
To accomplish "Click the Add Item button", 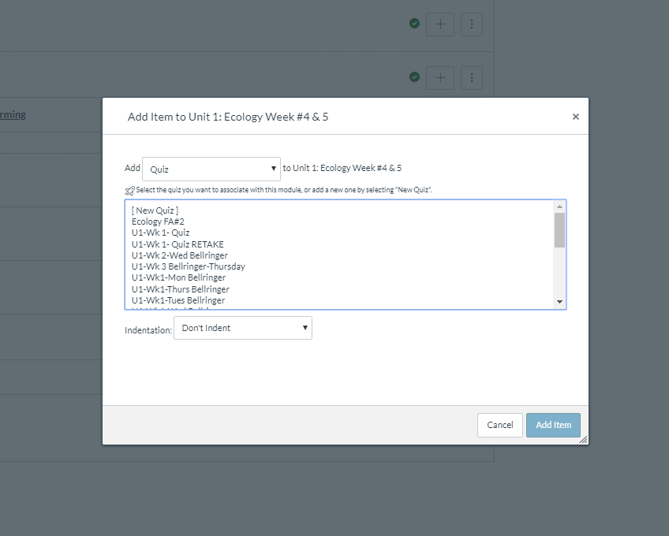I will pos(553,425).
